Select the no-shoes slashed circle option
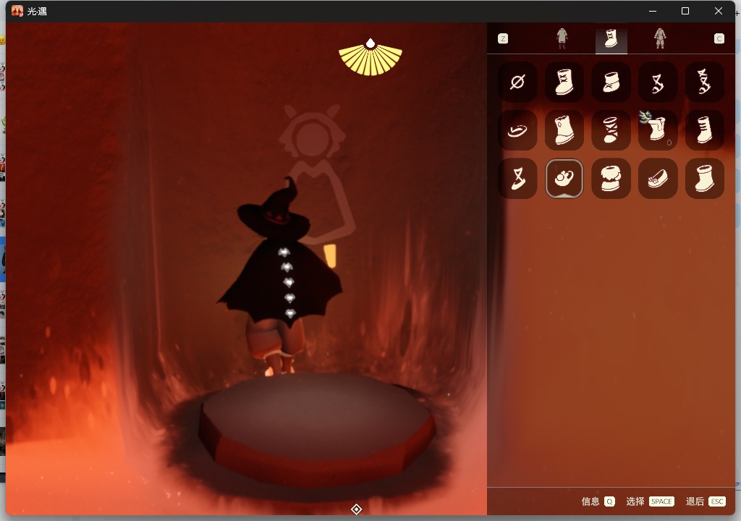Viewport: 741px width, 521px height. click(517, 82)
